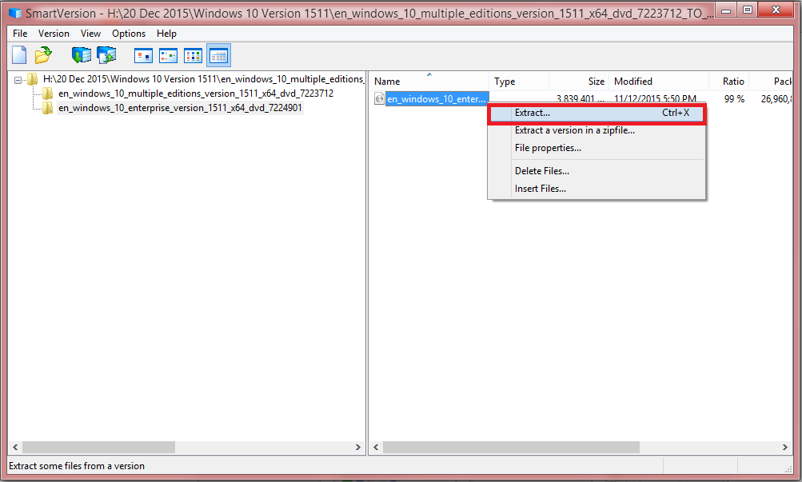Click the root H:\20 Dec 2015 folder icon

[x=33, y=79]
